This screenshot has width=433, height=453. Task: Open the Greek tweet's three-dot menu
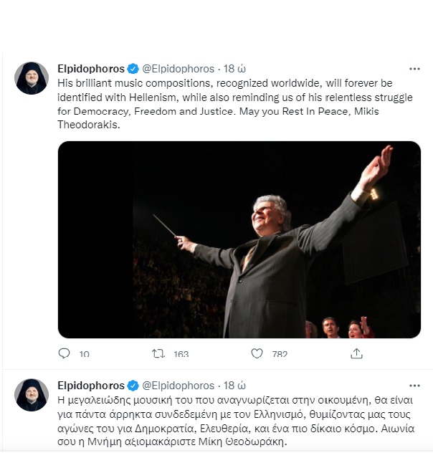pos(414,386)
